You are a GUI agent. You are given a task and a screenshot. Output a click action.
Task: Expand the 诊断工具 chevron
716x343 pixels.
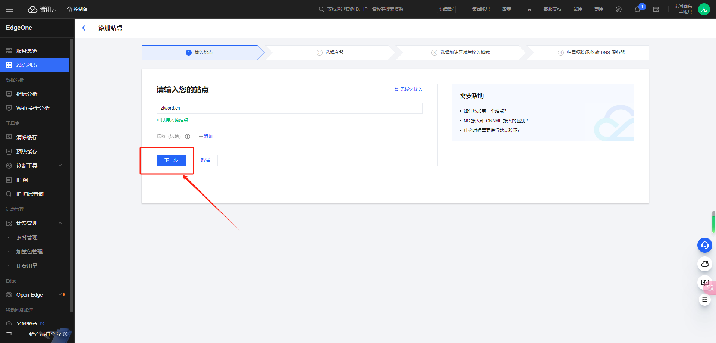coord(60,165)
